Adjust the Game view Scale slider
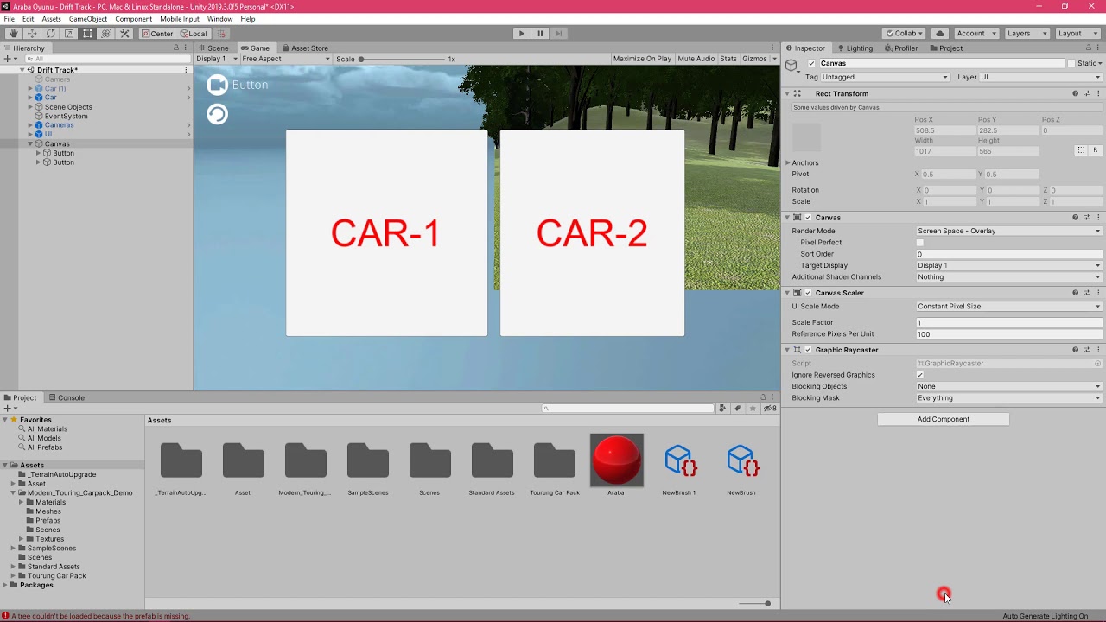The height and width of the screenshot is (622, 1106). 402,59
